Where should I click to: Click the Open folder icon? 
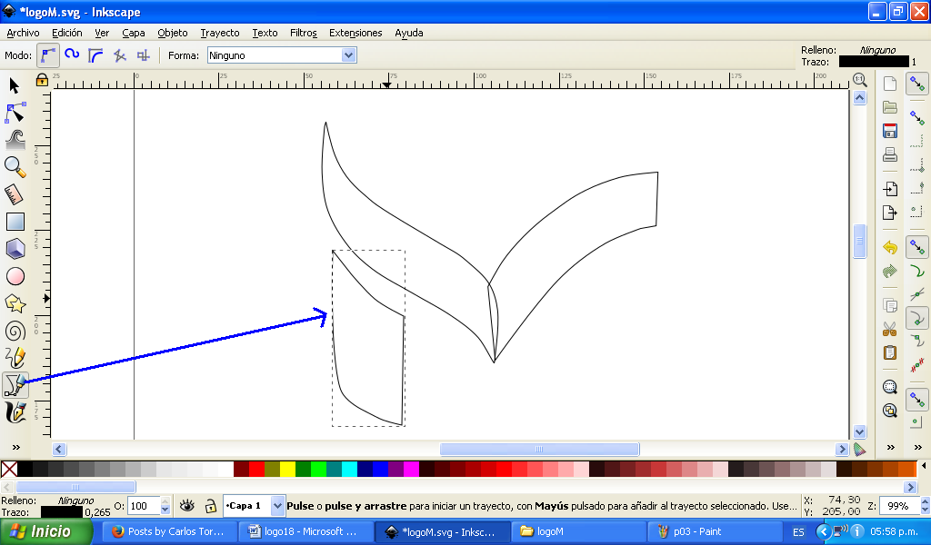click(889, 107)
